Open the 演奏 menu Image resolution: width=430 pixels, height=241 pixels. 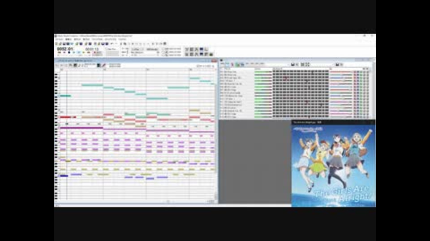point(86,39)
